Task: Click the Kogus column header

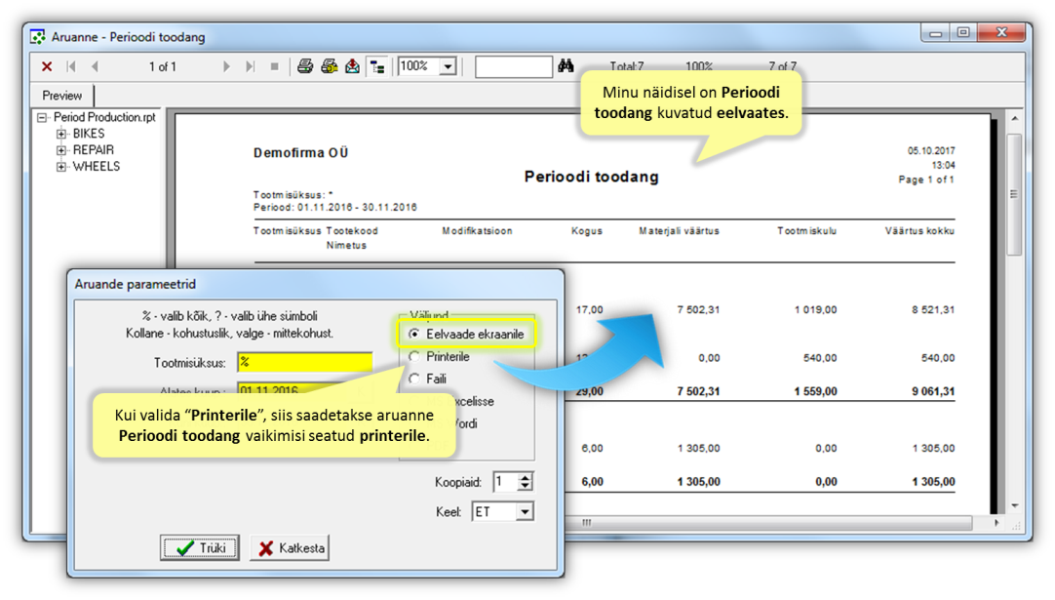Action: [x=587, y=230]
